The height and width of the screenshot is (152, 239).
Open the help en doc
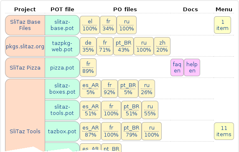(x=192, y=67)
